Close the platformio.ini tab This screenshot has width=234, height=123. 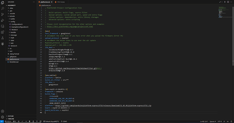pyautogui.click(x=52, y=2)
